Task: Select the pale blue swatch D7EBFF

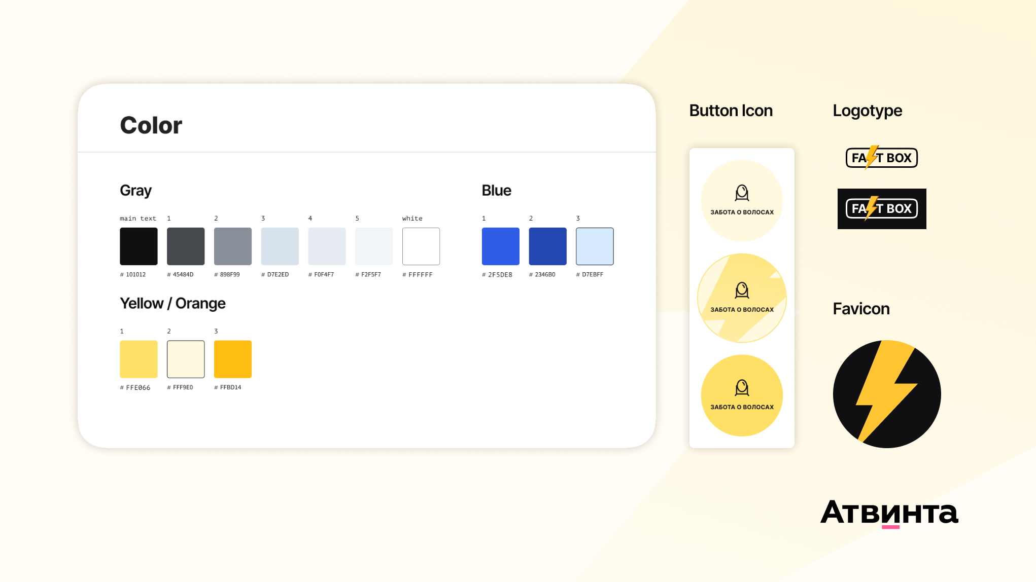Action: 595,246
